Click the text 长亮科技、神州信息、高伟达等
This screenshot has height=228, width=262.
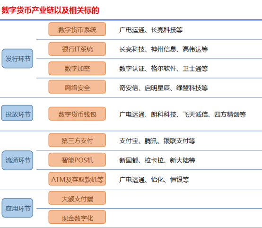(x=164, y=49)
